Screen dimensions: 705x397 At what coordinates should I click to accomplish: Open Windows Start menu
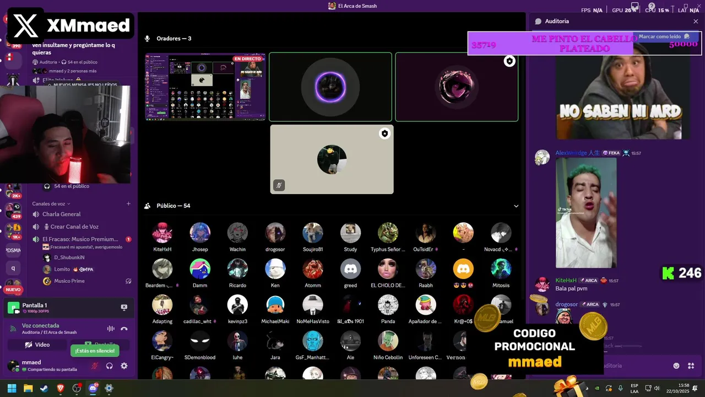coord(12,388)
